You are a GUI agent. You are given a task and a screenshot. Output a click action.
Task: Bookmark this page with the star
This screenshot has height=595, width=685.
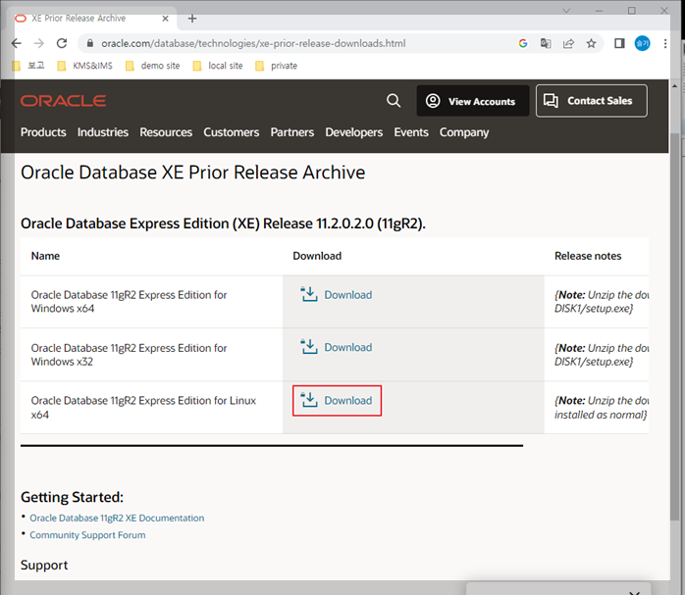point(591,43)
